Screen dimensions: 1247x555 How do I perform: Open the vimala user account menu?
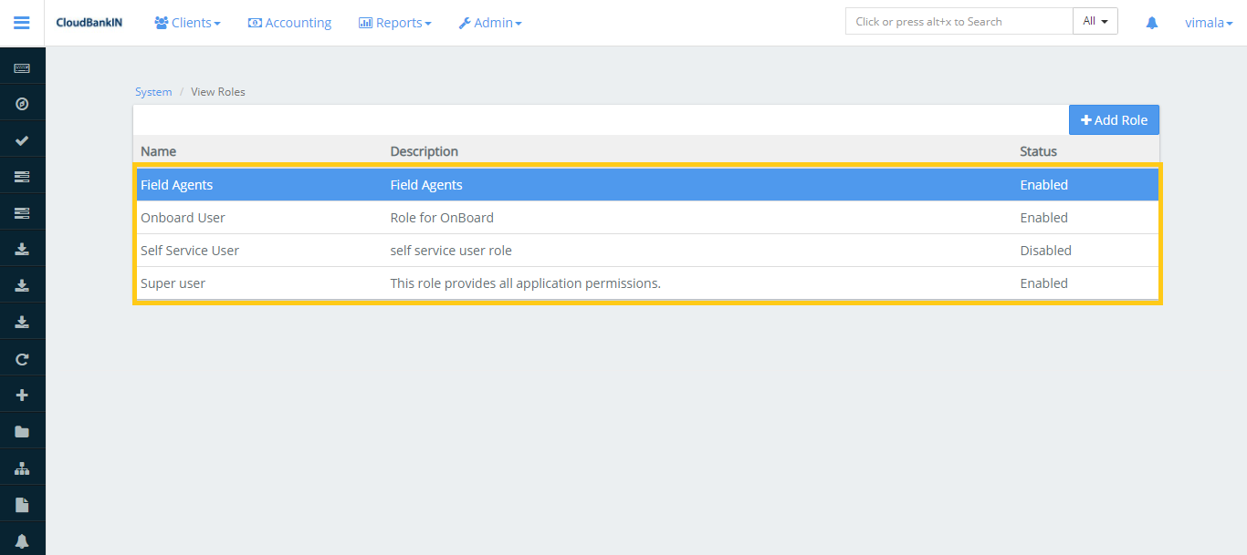(x=1208, y=23)
